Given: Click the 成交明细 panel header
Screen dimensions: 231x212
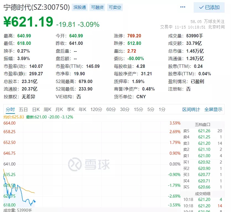Looking at the screenshot, I should point(203,194).
